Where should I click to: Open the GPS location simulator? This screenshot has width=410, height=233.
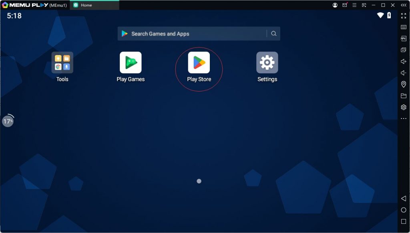(x=404, y=84)
